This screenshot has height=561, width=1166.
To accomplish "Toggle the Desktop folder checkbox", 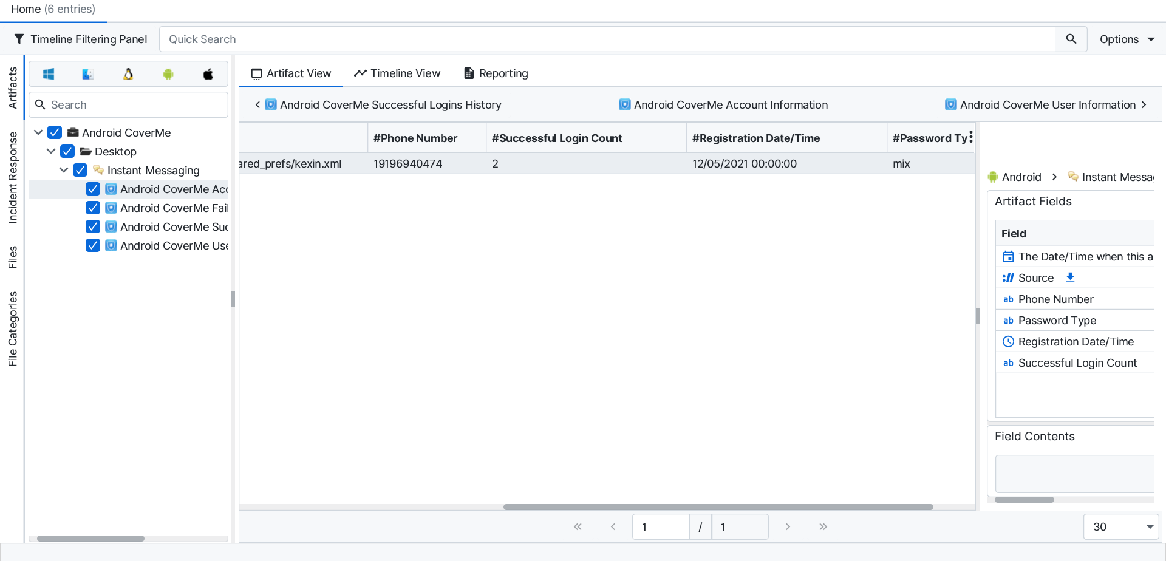I will point(67,151).
